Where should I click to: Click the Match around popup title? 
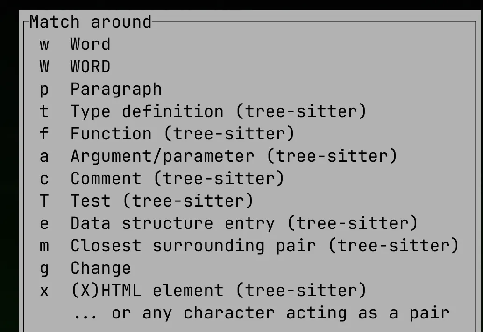tap(91, 22)
